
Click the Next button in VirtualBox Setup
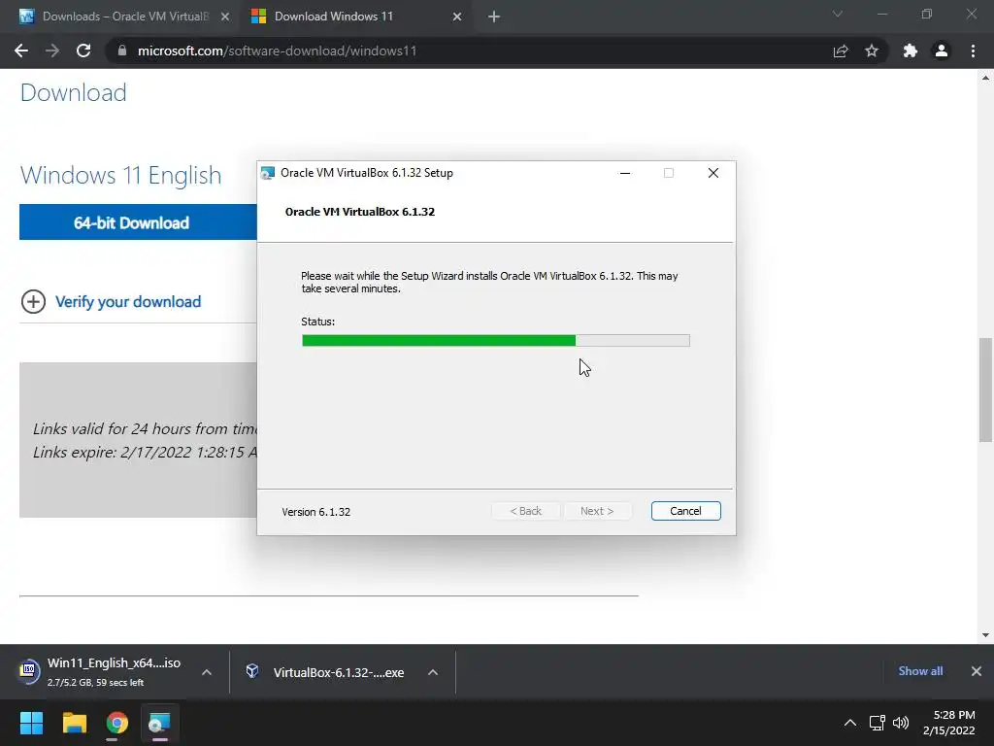(597, 511)
